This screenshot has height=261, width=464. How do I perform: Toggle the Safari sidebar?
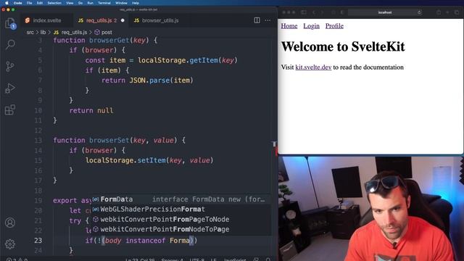coord(304,12)
